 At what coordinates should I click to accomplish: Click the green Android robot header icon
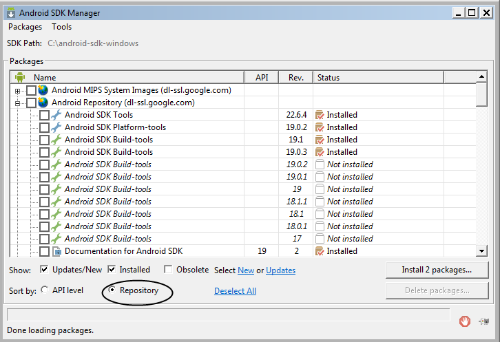(x=20, y=77)
